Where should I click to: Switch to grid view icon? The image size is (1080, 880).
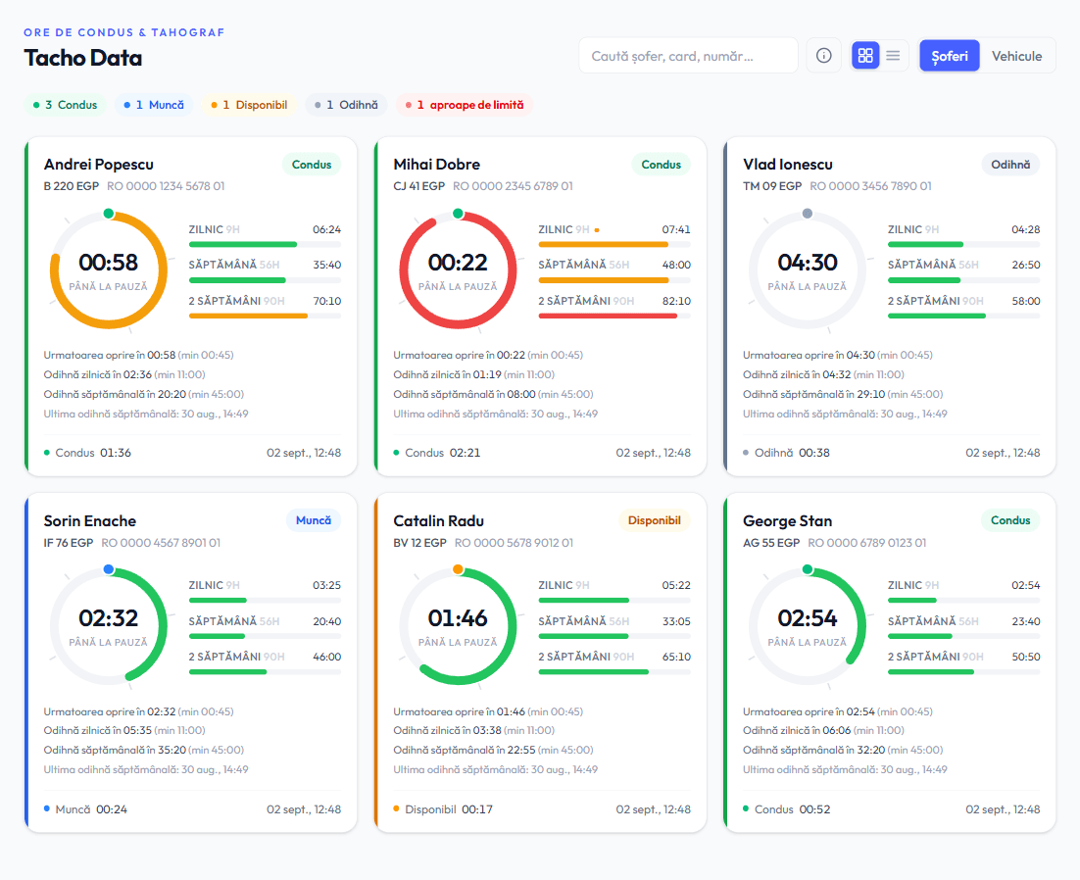(x=865, y=56)
